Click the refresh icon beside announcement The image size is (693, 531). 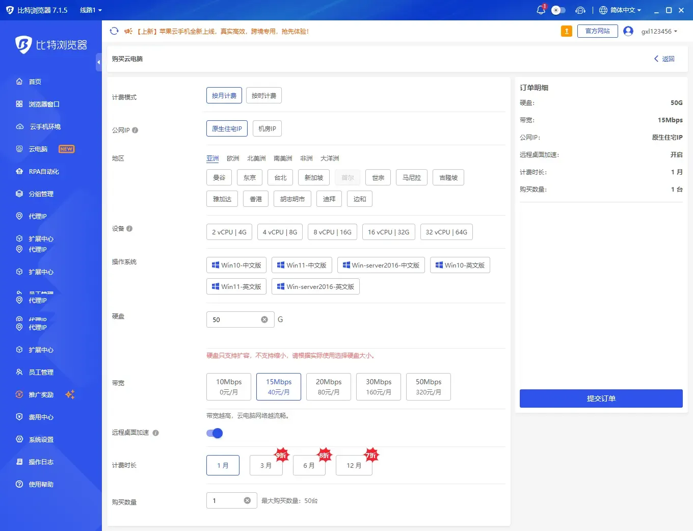click(114, 31)
